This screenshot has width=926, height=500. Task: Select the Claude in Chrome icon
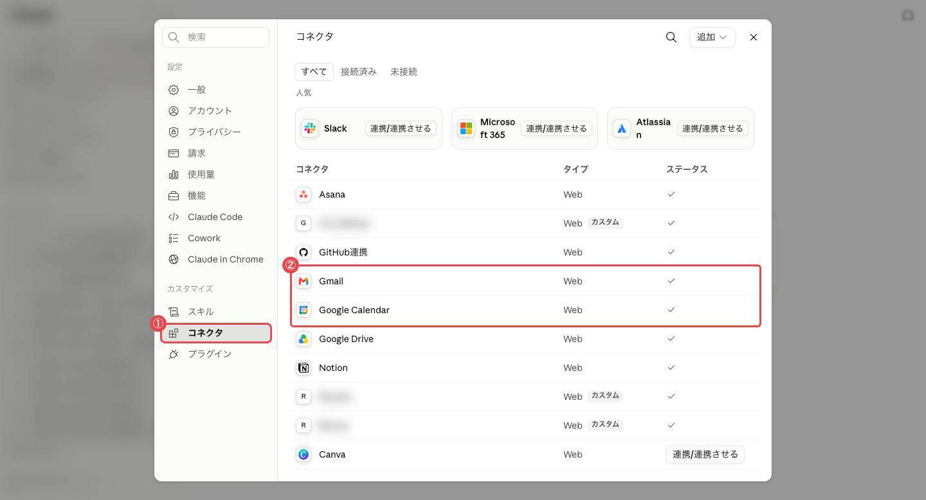(x=174, y=259)
